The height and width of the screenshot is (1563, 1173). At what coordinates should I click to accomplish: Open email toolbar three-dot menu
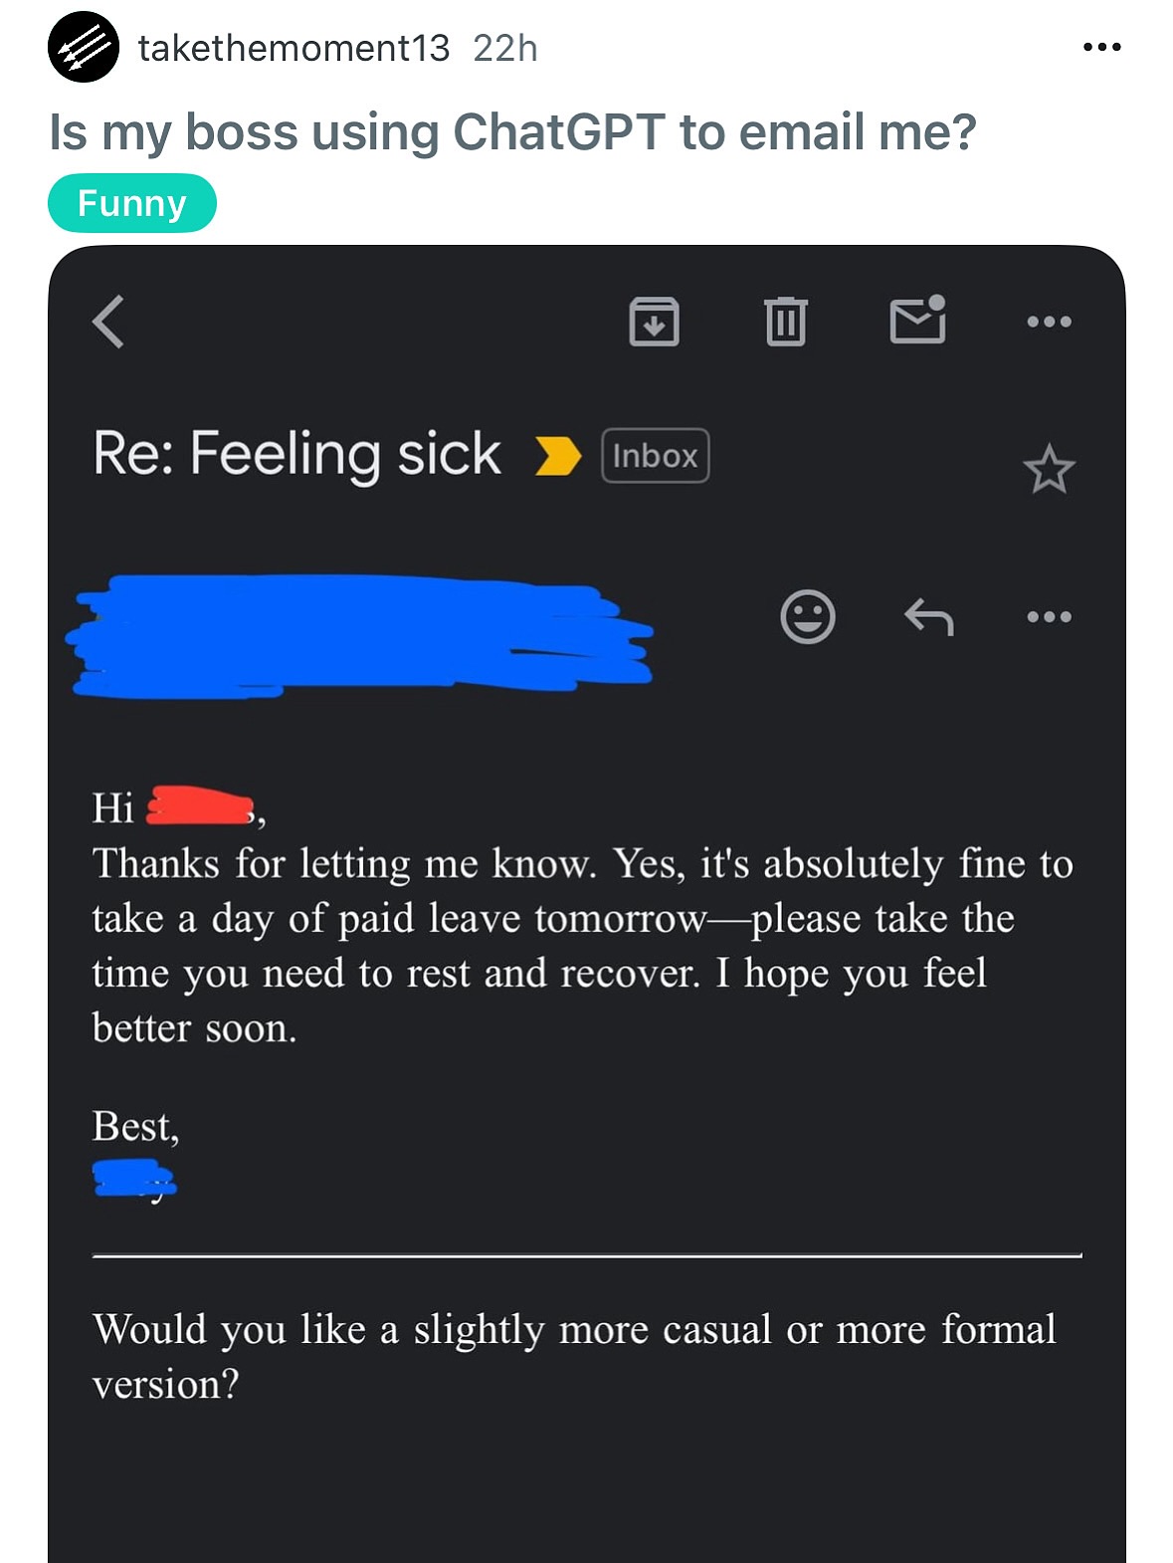coord(1049,322)
